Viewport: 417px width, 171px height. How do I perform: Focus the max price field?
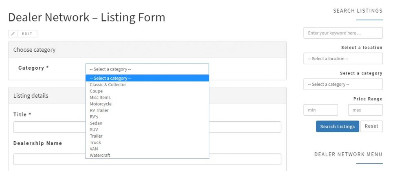tap(365, 110)
